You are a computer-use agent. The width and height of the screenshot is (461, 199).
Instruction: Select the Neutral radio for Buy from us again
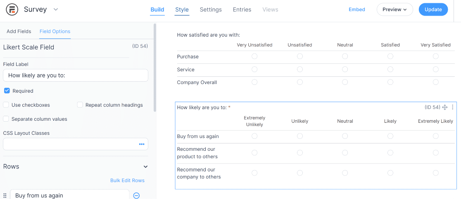(345, 136)
